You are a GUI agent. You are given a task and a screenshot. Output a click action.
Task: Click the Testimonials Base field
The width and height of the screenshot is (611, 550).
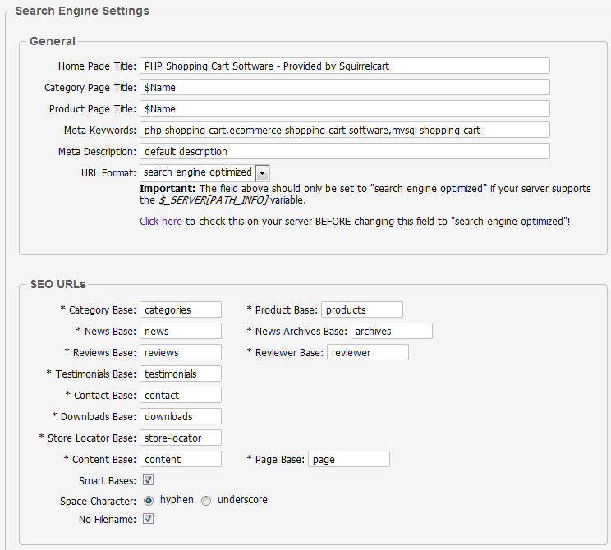181,374
